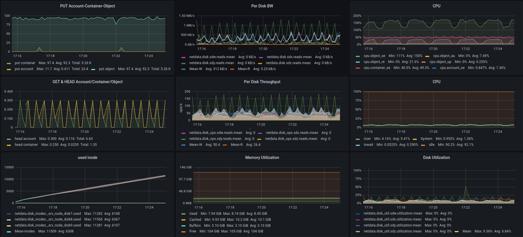The height and width of the screenshot is (237, 523).
Task: Toggle the Mean-inodes legend series
Action: click(25, 231)
